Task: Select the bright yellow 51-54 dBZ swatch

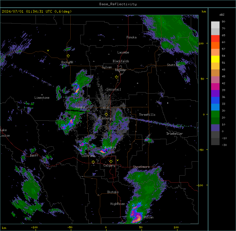Action: 215,59
